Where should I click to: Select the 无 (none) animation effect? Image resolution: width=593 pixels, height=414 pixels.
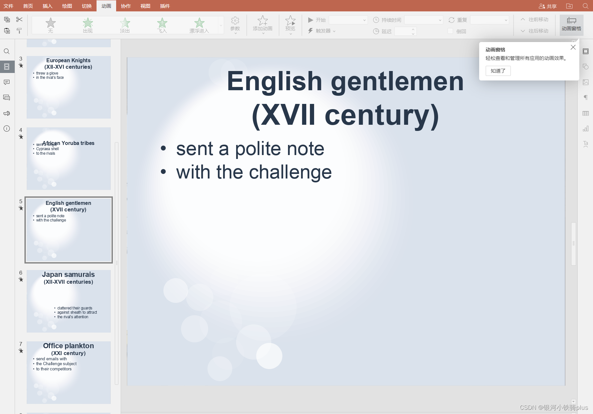pos(51,25)
